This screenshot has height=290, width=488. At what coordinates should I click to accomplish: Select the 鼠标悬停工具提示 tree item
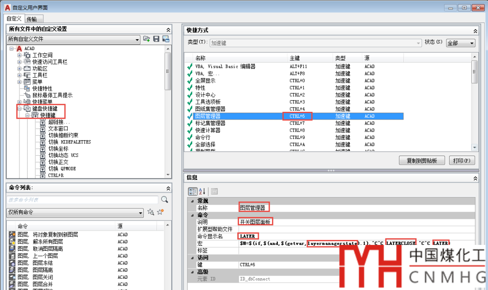click(x=52, y=95)
